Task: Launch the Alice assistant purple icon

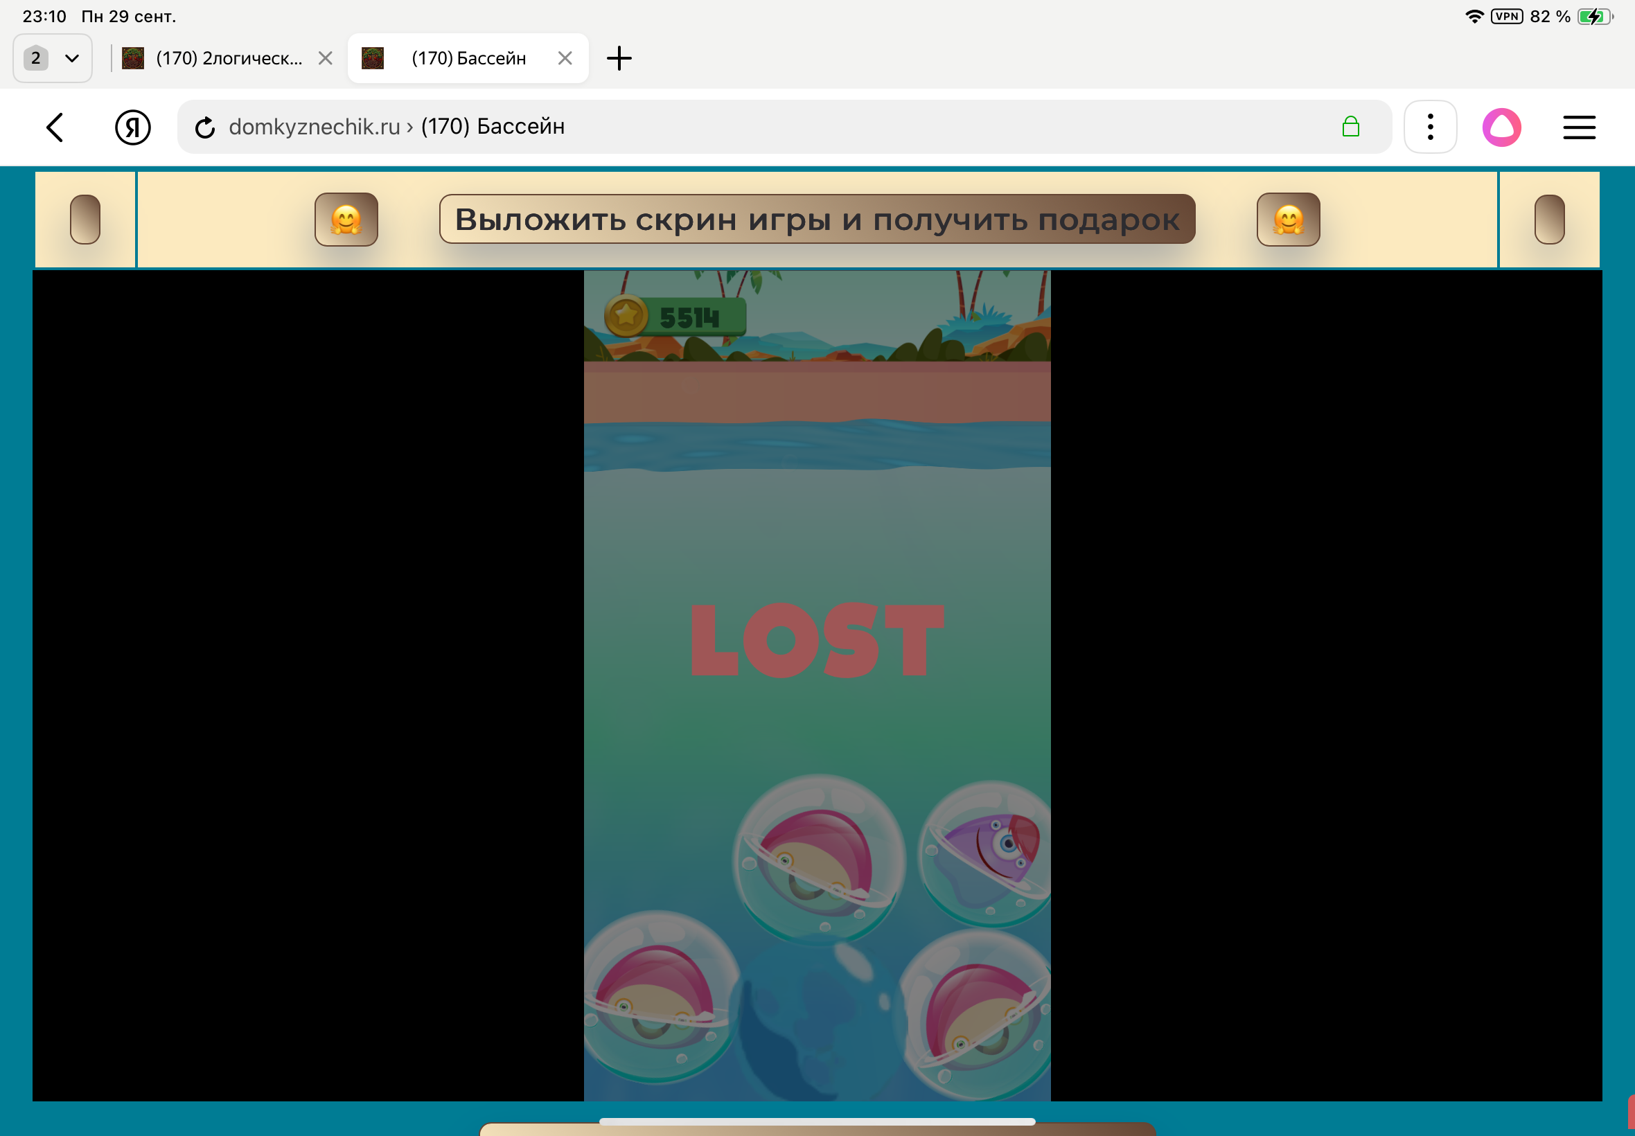Action: pyautogui.click(x=1502, y=127)
